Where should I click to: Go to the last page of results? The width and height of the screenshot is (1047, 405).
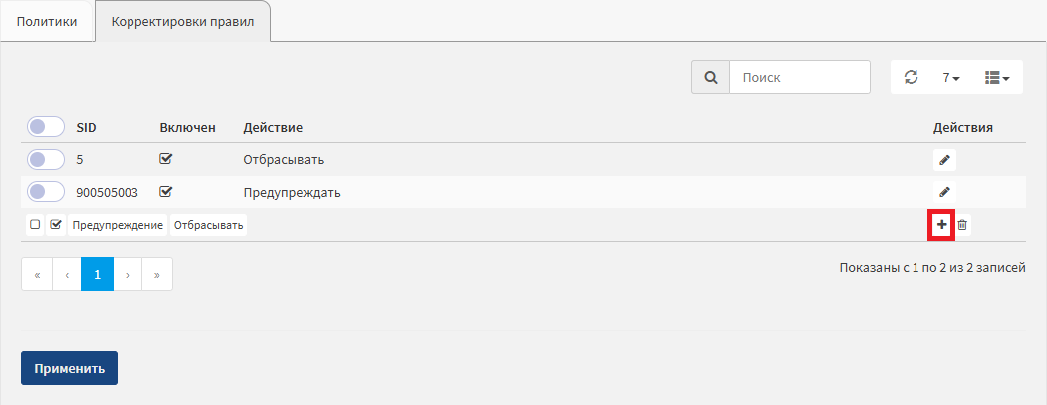[x=157, y=274]
